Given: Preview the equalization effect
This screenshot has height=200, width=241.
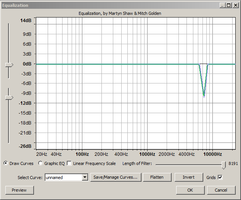Looking at the screenshot, I should 19,190.
